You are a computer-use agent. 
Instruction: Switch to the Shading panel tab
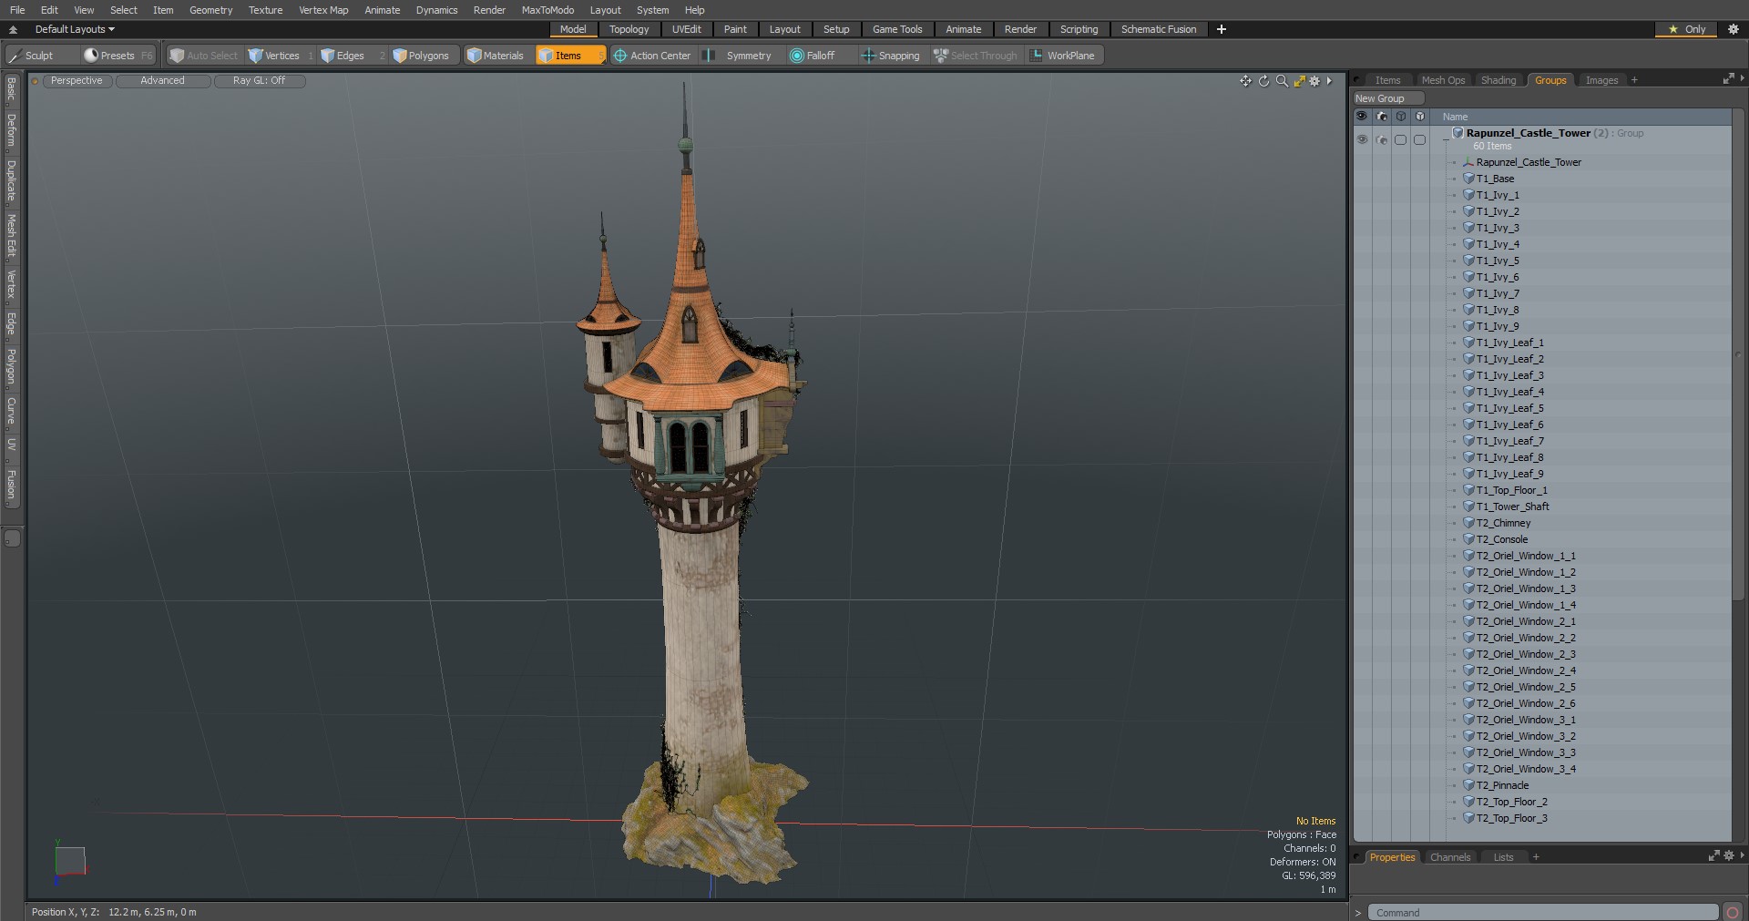click(x=1498, y=80)
